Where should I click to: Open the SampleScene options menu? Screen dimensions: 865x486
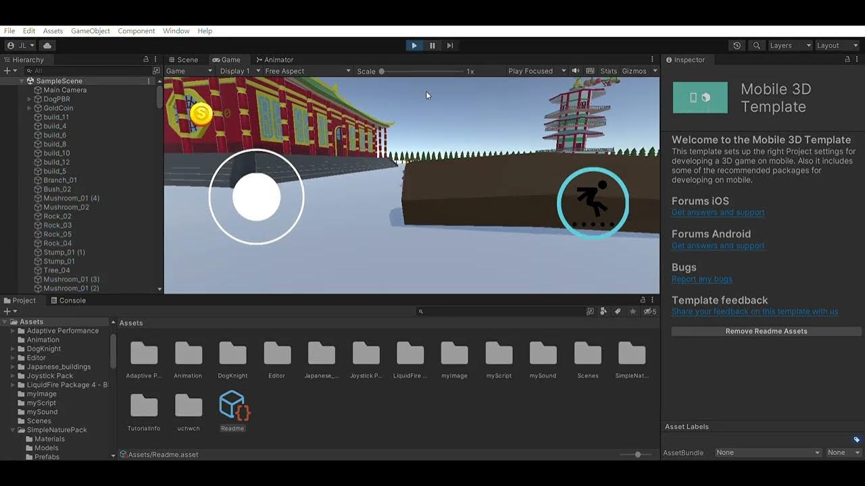click(x=149, y=81)
